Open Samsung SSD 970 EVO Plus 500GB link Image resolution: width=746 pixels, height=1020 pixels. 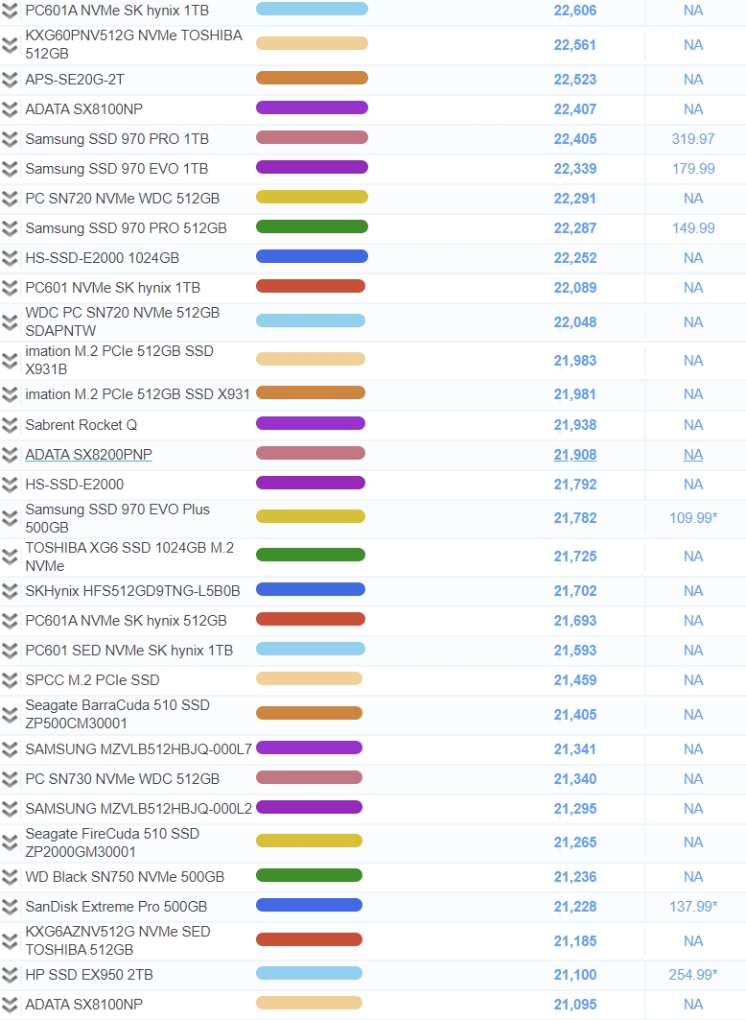tap(117, 518)
